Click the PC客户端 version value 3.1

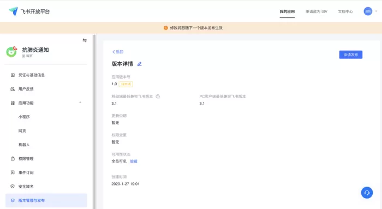202,103
